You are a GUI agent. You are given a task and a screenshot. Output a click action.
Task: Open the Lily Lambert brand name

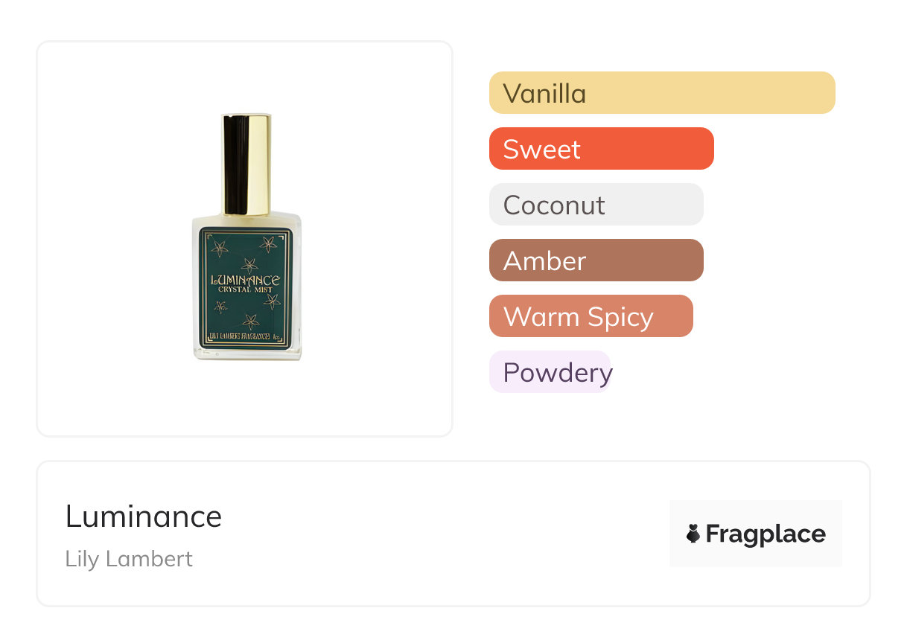coord(129,559)
